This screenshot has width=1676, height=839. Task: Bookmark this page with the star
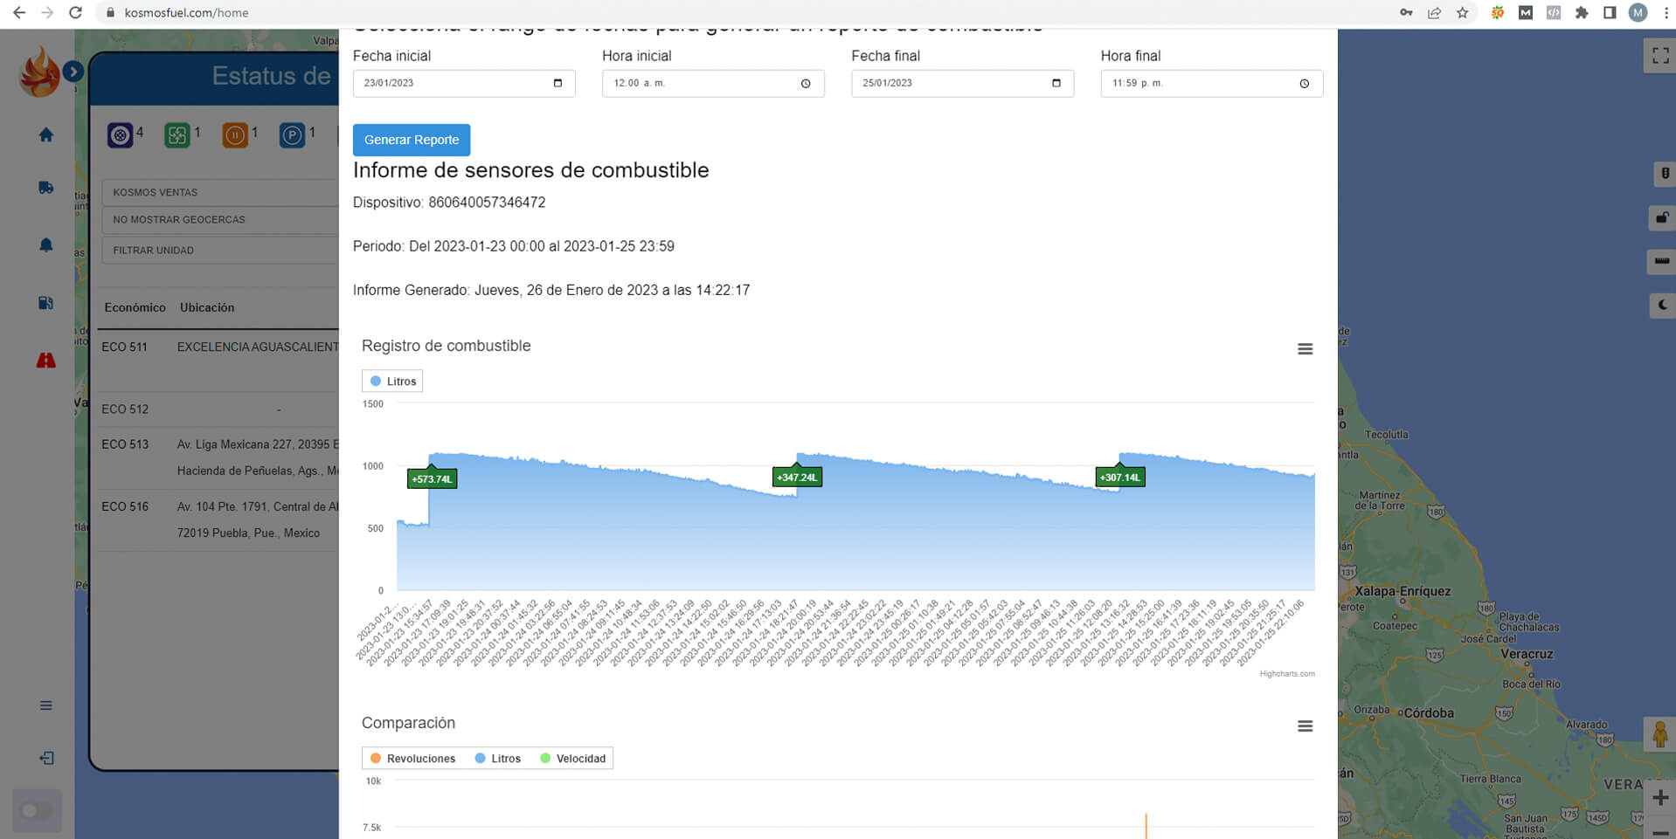[1462, 12]
